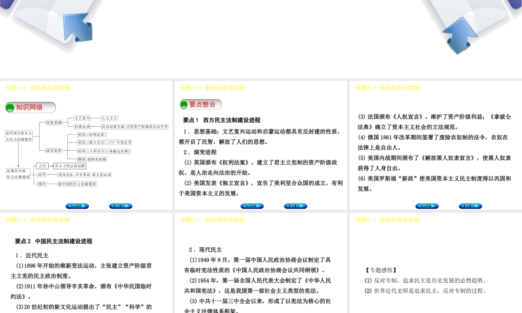Click 知识网络 button on the knowledge diagram slide
Screen dimensions: 522x313
point(77,206)
